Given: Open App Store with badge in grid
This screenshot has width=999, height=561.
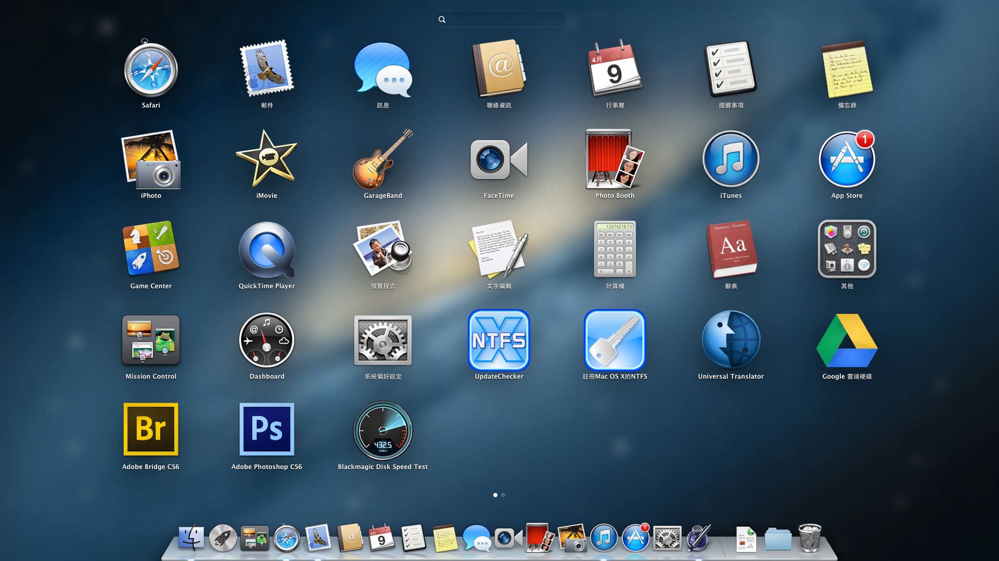Looking at the screenshot, I should (847, 159).
